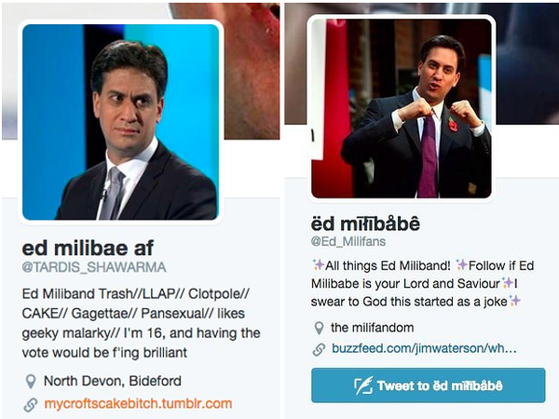Click the Tweet to ëd milibabe button

coord(429,385)
